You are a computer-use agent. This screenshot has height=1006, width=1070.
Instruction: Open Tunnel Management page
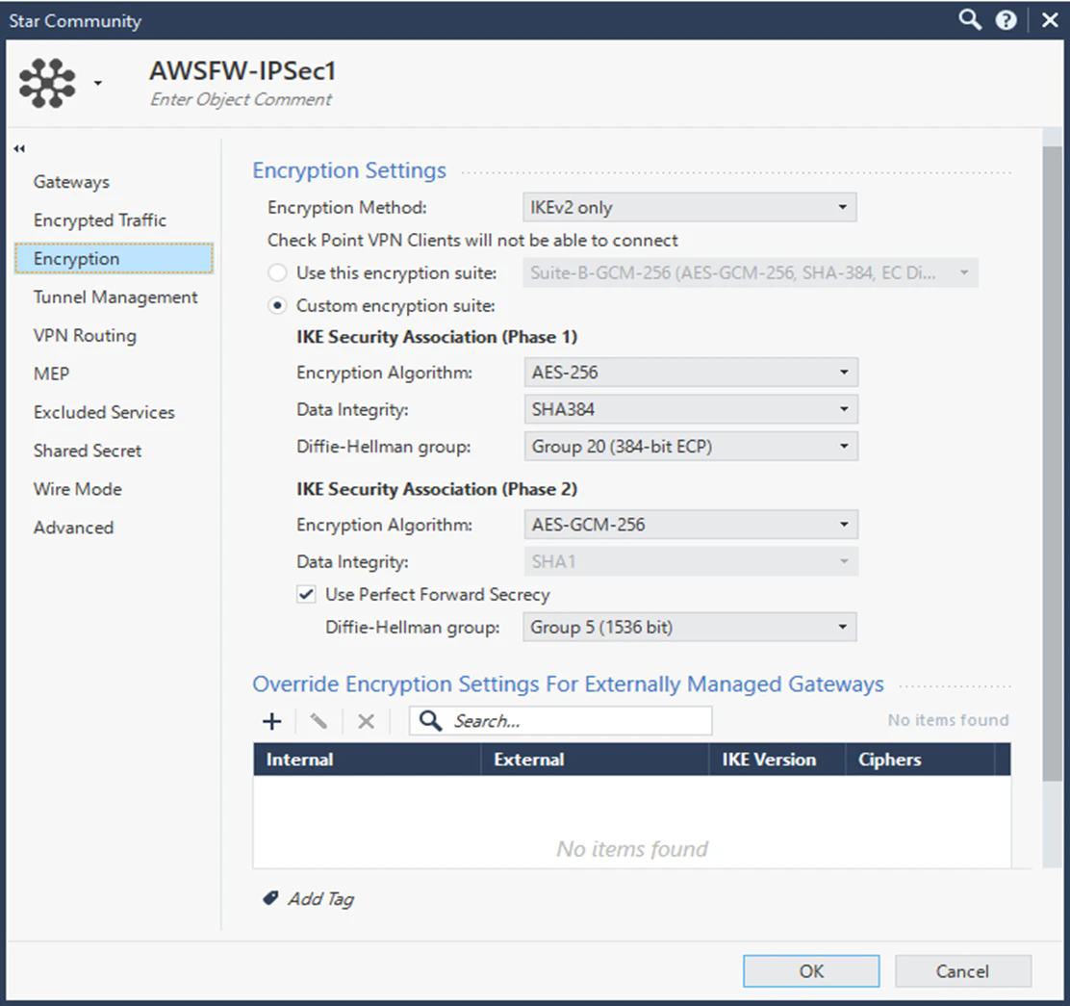[x=115, y=297]
